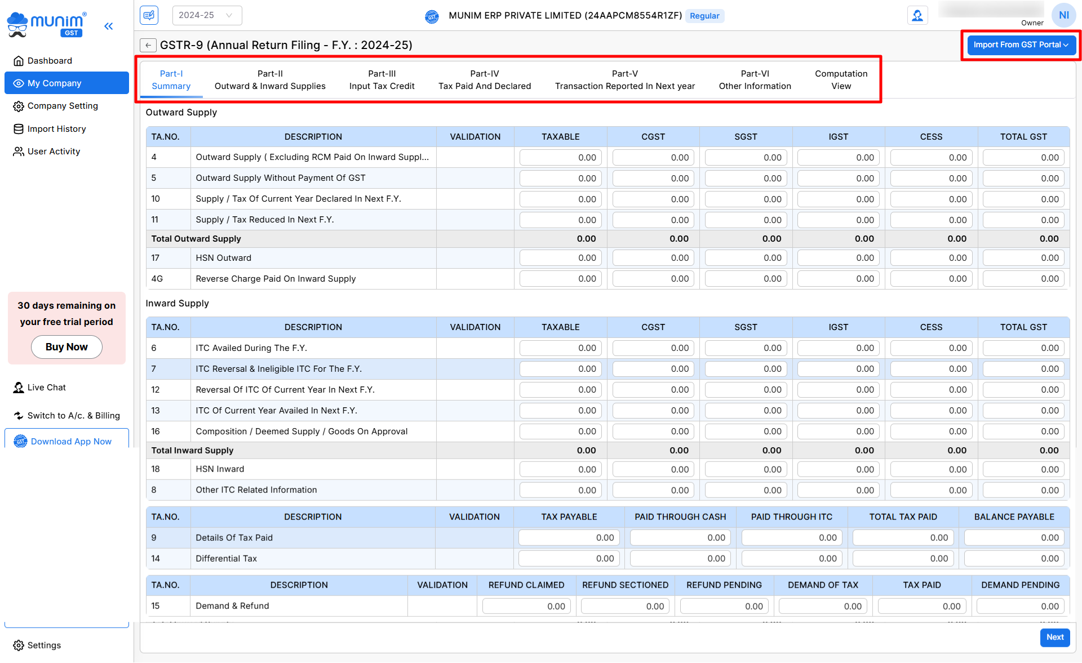Open the Computation View tab

tap(841, 80)
